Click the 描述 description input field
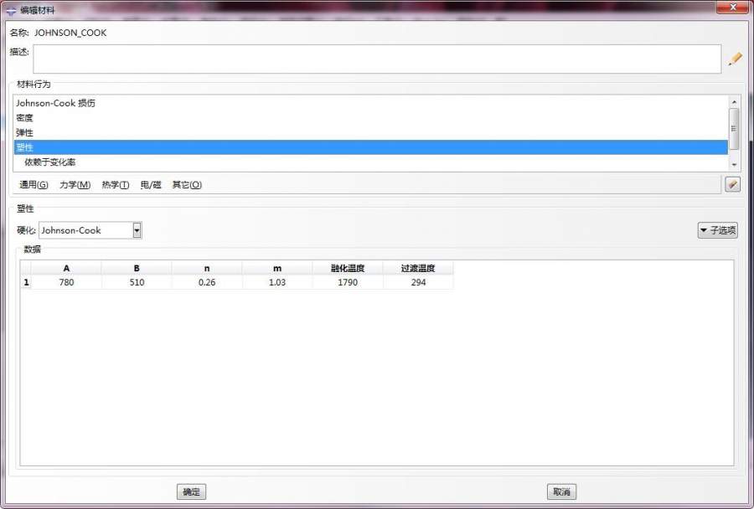Viewport: 754px width, 509px height. click(377, 59)
